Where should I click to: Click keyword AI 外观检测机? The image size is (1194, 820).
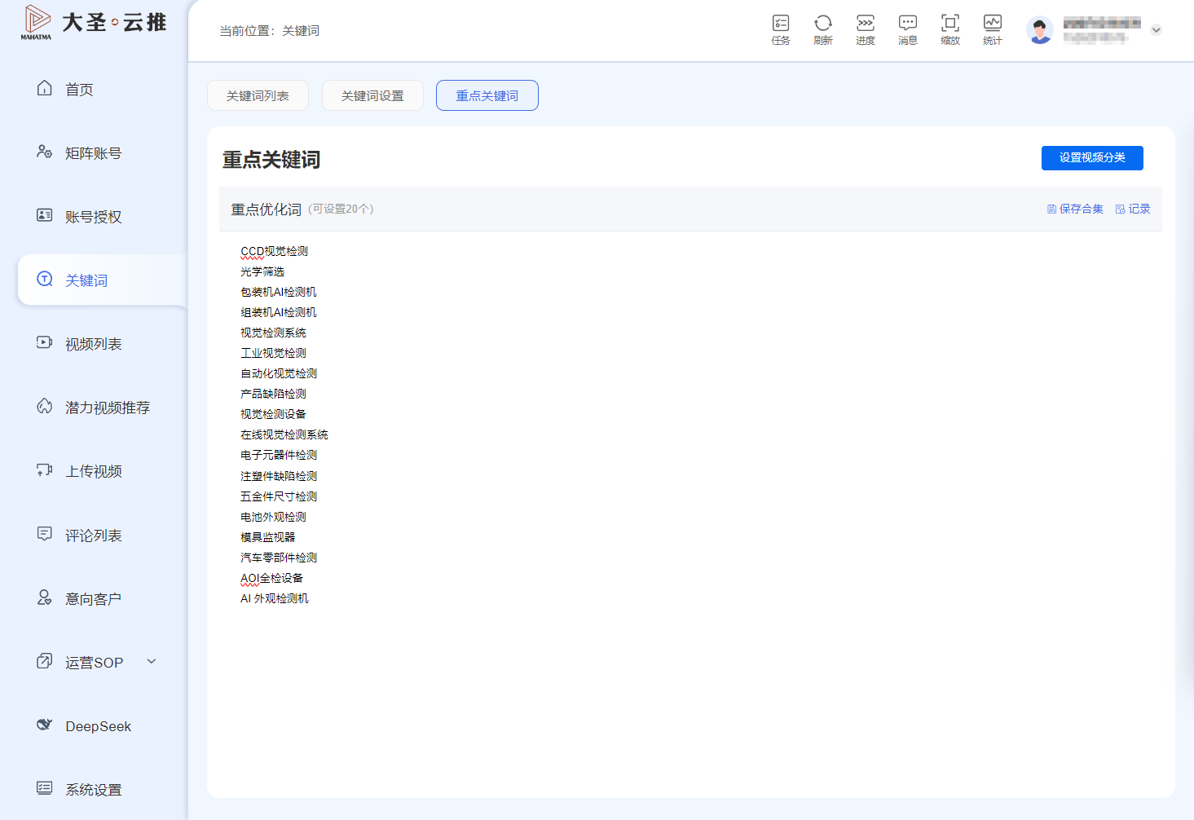pyautogui.click(x=275, y=598)
